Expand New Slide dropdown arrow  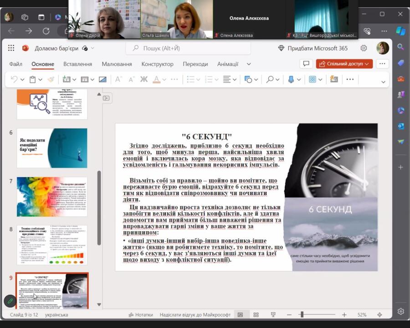(x=74, y=80)
